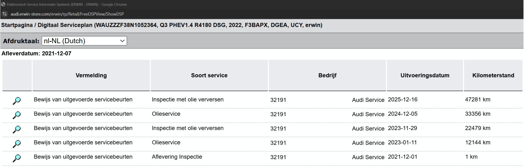Click the dropdown arrow beside nl-NL (Dutch)
Screen dimensions: 524x167
122,41
